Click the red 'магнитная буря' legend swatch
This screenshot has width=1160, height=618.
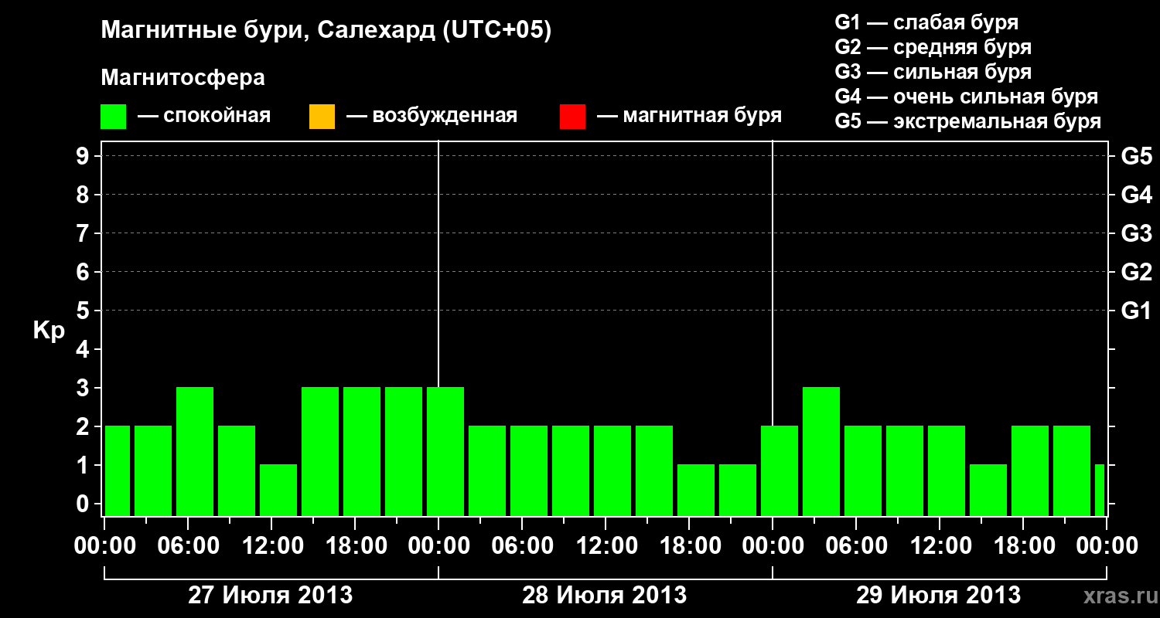(x=572, y=117)
